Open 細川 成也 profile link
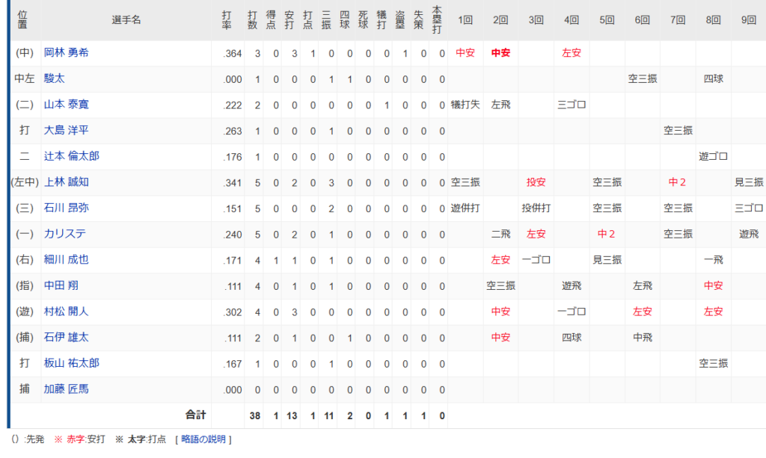The height and width of the screenshot is (458, 766). coord(67,259)
